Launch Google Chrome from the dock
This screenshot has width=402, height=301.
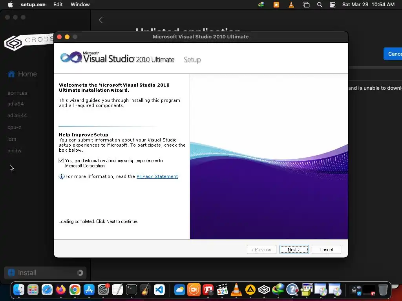[x=75, y=290]
